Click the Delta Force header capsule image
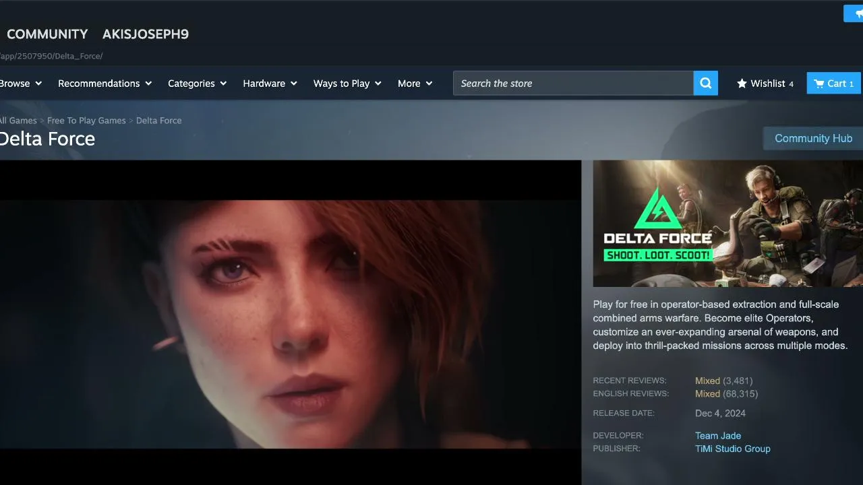This screenshot has height=485, width=863. [x=728, y=224]
